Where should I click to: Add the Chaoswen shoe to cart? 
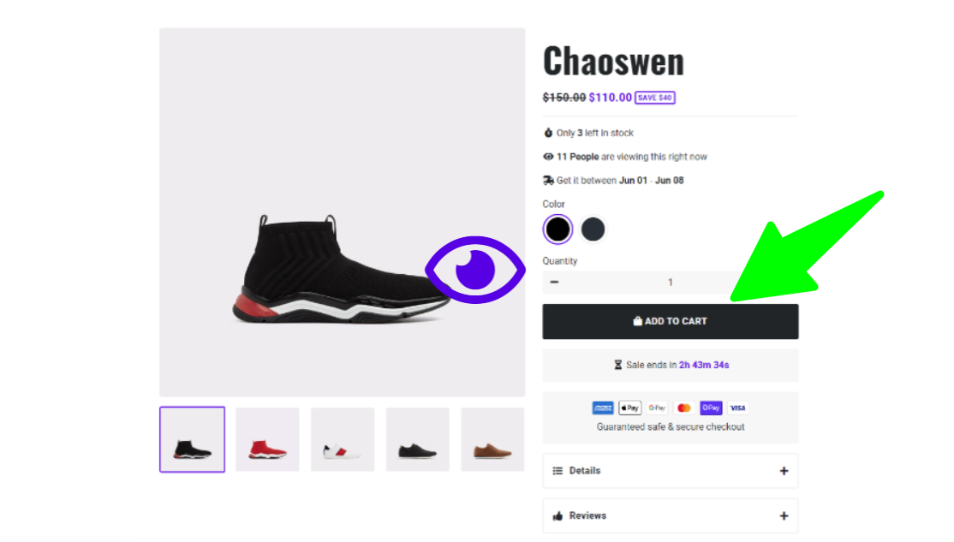(670, 321)
